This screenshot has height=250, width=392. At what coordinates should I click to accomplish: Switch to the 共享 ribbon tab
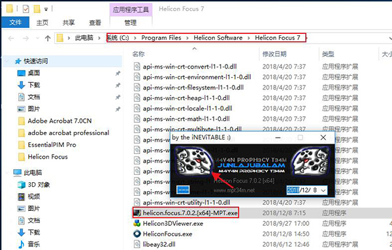coord(69,22)
